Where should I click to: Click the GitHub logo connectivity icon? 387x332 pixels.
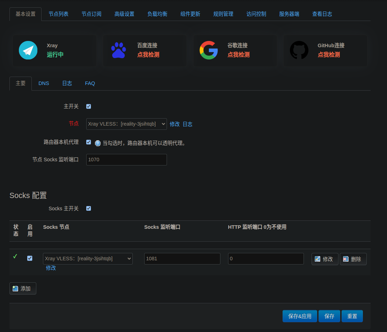coord(299,50)
